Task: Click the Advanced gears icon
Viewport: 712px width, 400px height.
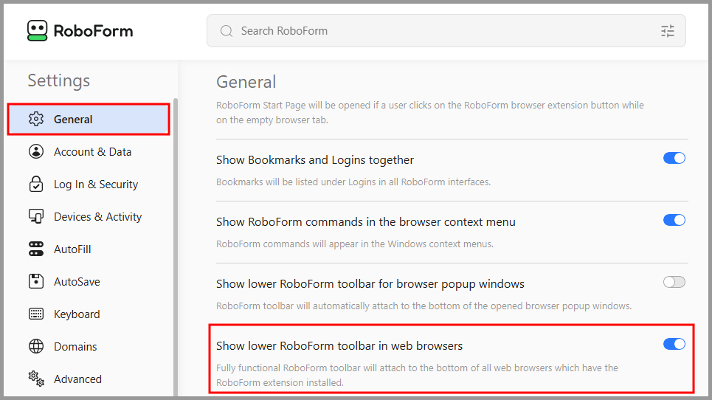Action: [x=36, y=379]
